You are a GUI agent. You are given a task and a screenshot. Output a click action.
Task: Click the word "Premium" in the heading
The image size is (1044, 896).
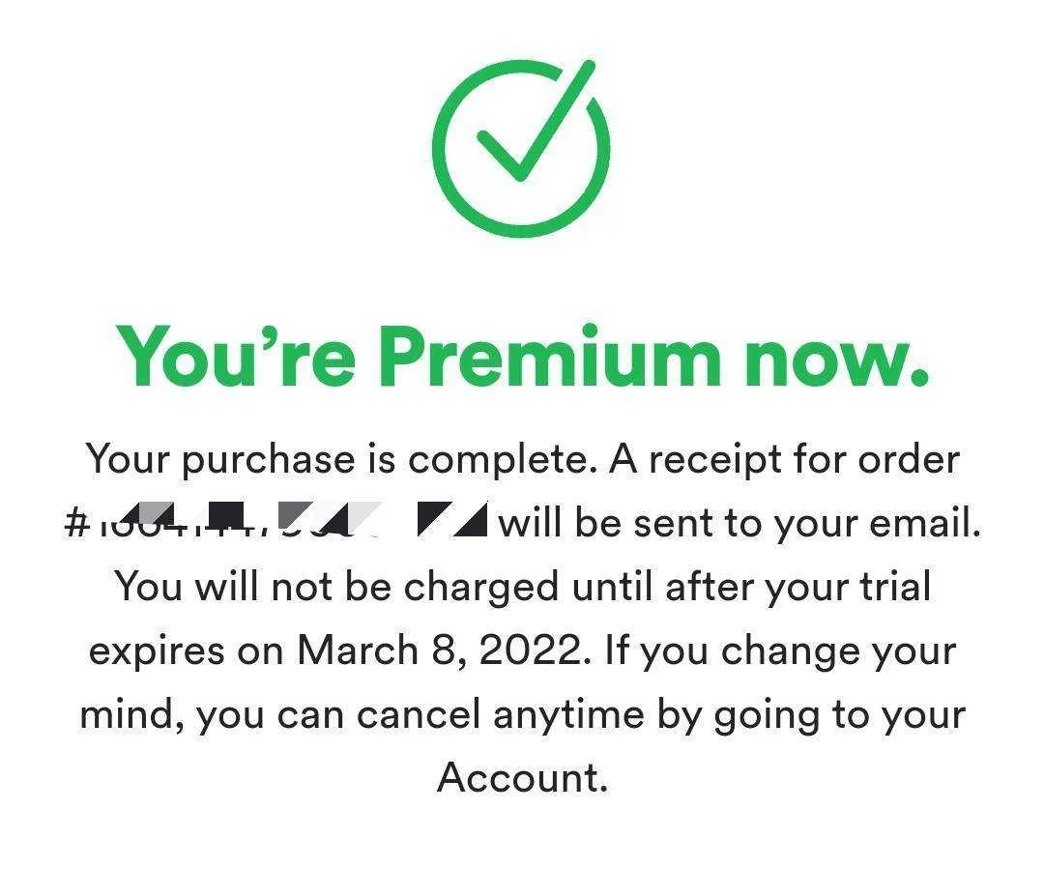(551, 356)
